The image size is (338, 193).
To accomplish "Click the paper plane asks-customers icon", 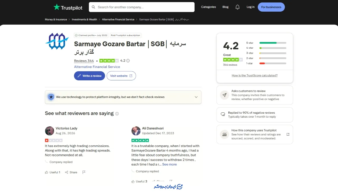I will click(224, 95).
